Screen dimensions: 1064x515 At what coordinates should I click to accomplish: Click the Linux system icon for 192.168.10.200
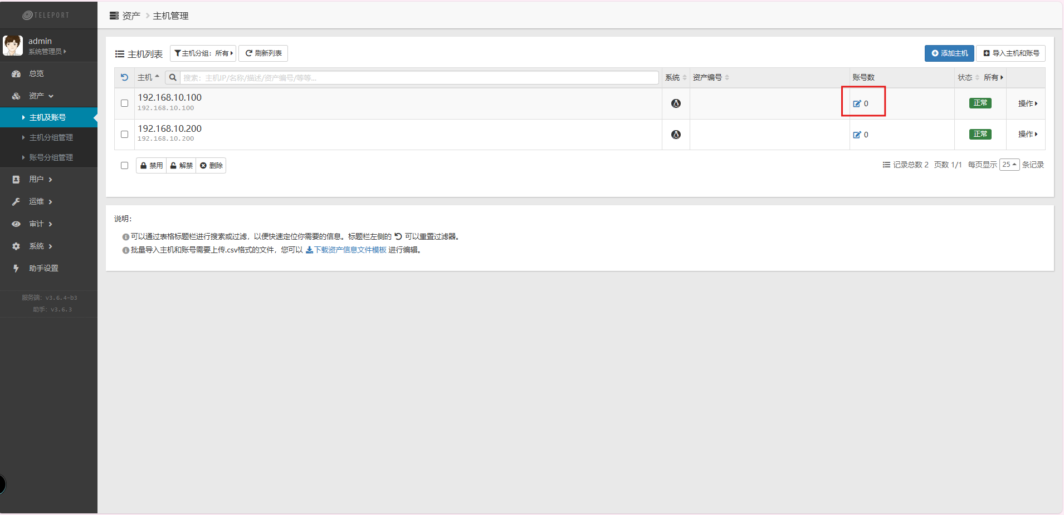click(x=676, y=135)
